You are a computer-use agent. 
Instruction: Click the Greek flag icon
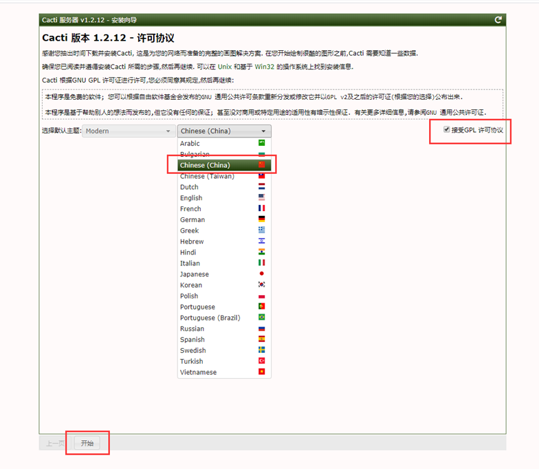click(261, 230)
